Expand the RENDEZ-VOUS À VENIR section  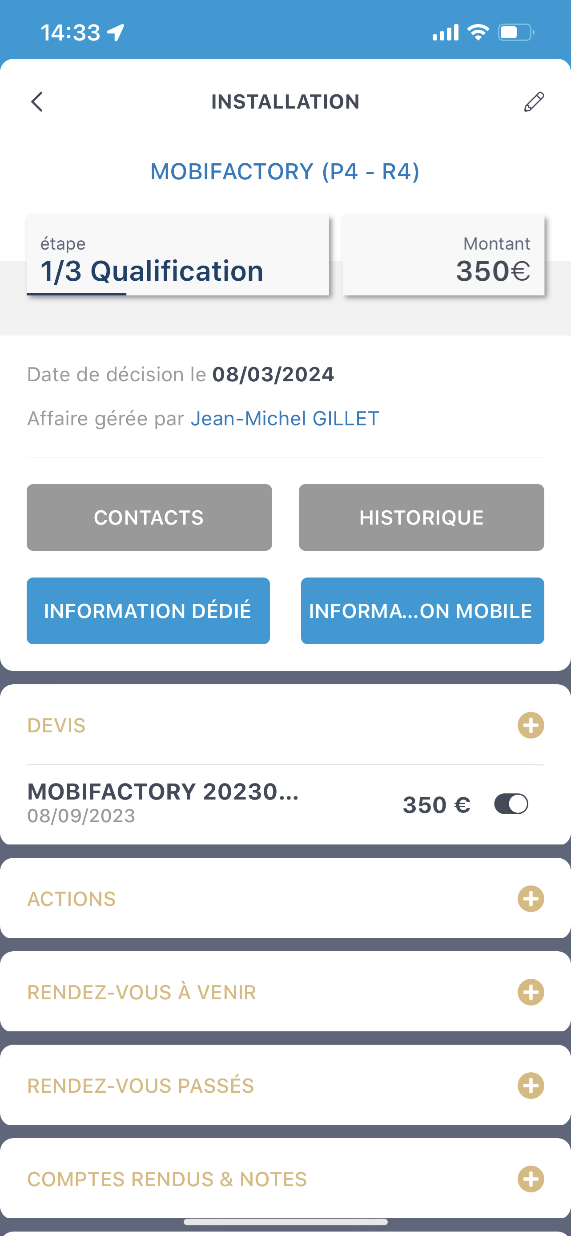[x=142, y=992]
